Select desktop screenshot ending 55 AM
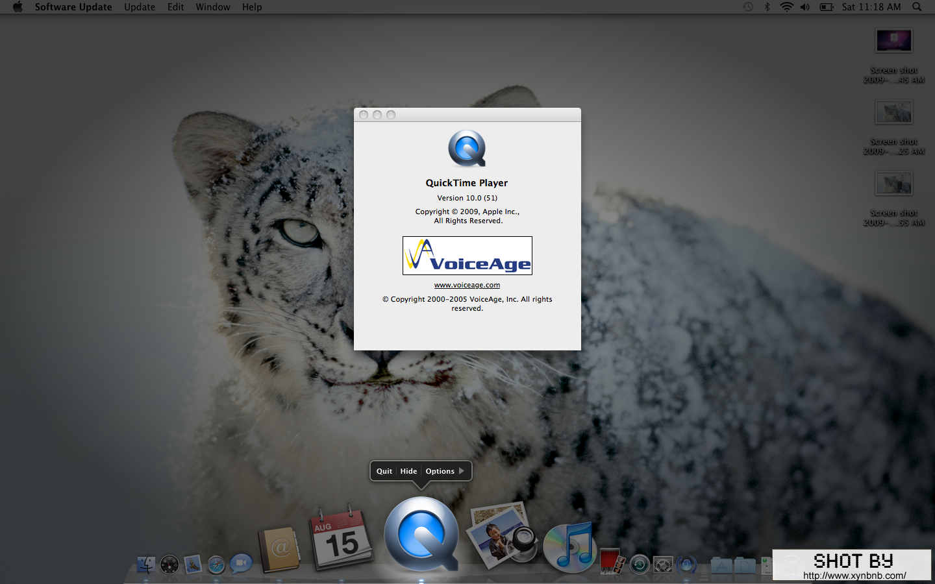Screen dimensions: 935x584 click(894, 198)
